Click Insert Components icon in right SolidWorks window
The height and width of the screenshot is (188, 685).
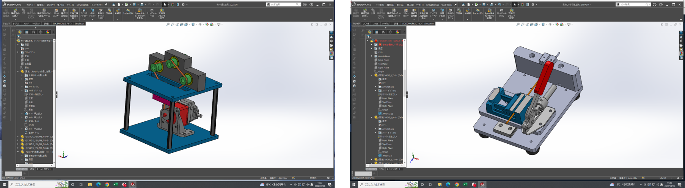click(x=364, y=12)
